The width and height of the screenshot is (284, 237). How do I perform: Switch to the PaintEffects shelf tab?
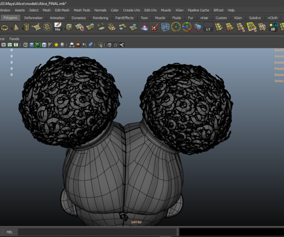pos(124,18)
